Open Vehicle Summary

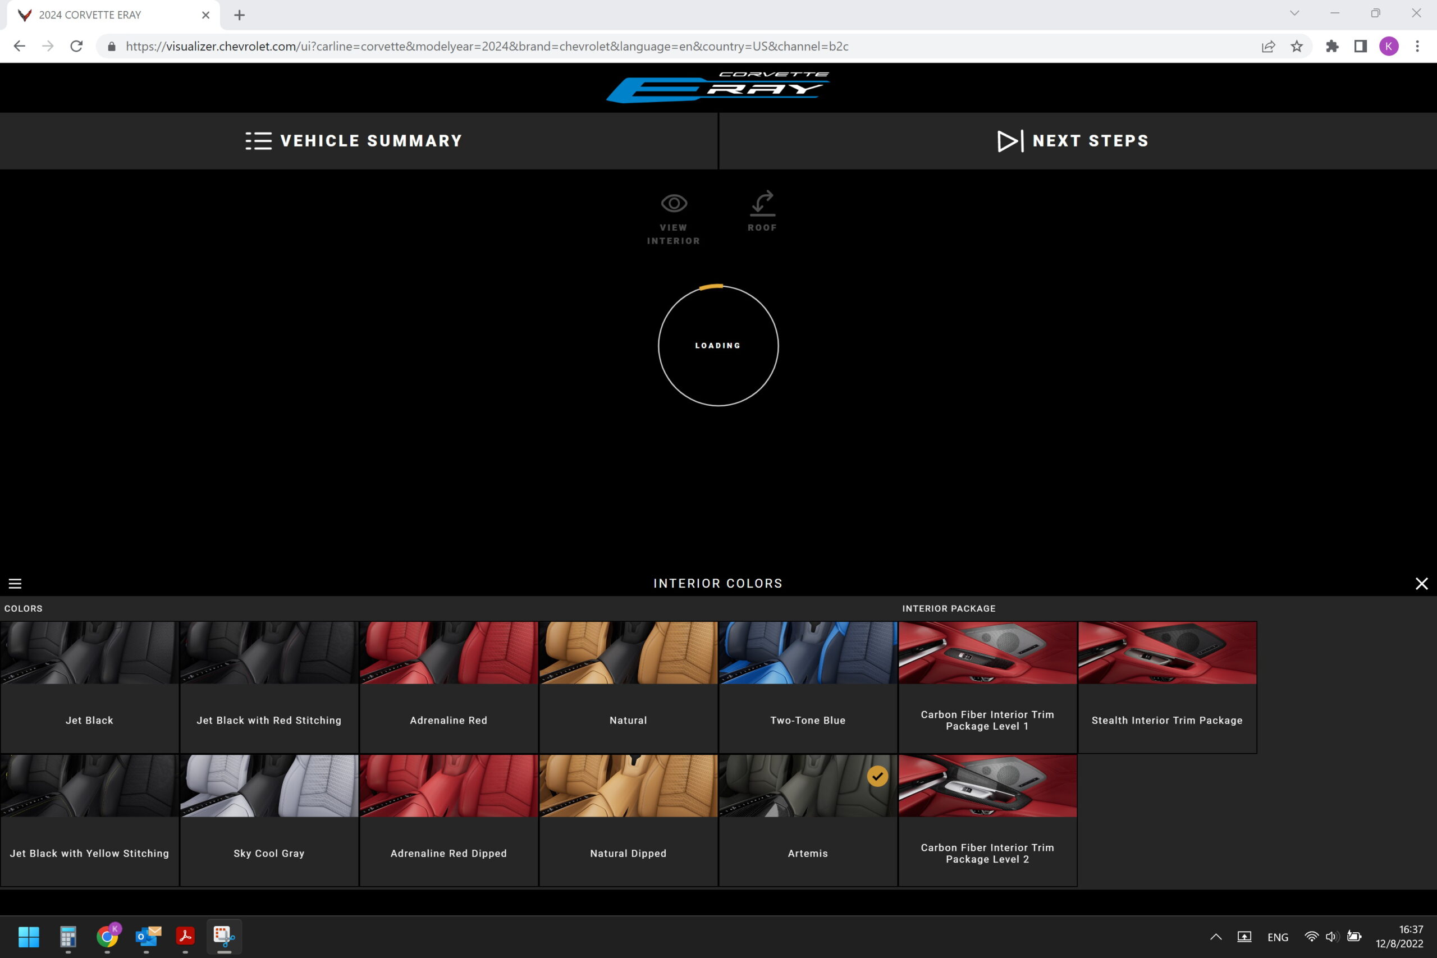[354, 140]
